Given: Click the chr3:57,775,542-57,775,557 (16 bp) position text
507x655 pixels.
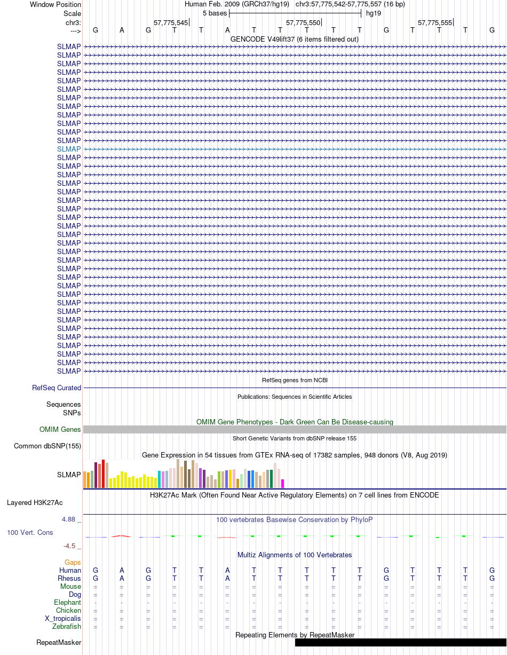Looking at the screenshot, I should pyautogui.click(x=350, y=4).
